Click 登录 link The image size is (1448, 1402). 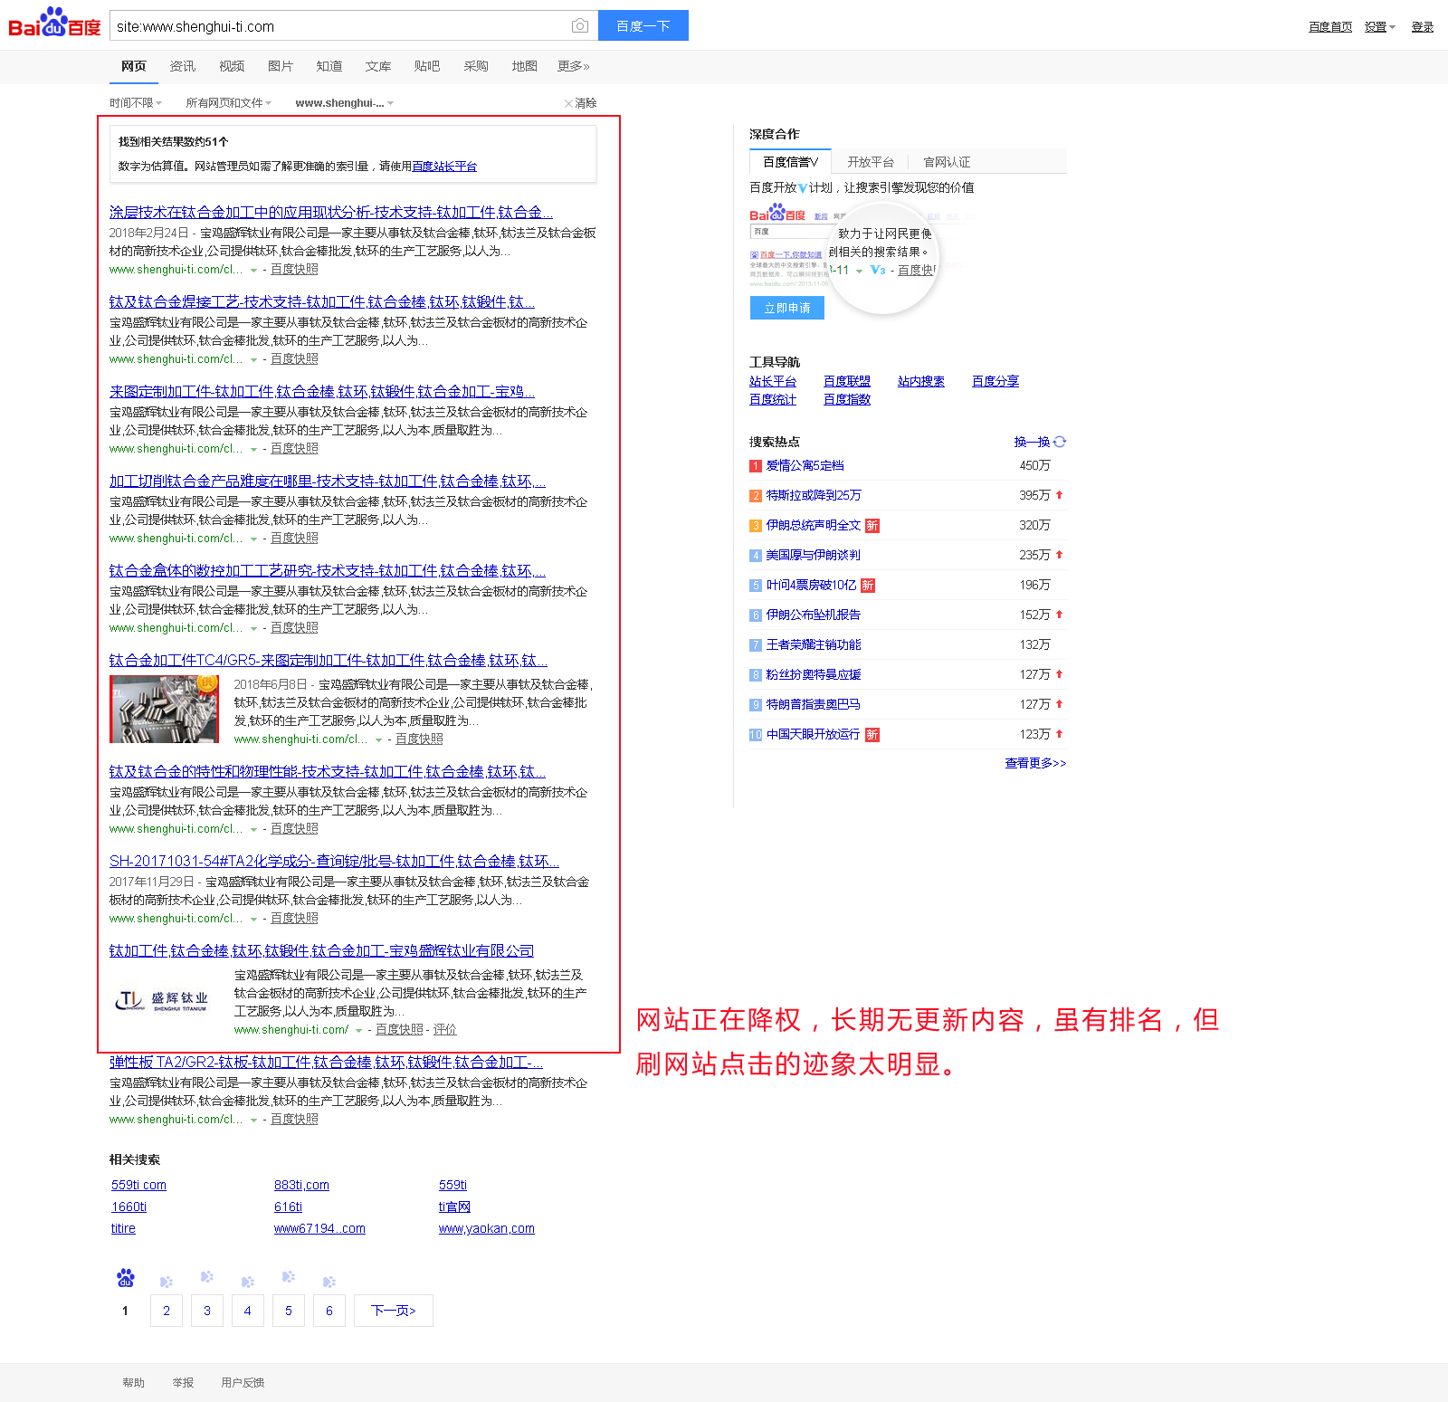tap(1423, 27)
